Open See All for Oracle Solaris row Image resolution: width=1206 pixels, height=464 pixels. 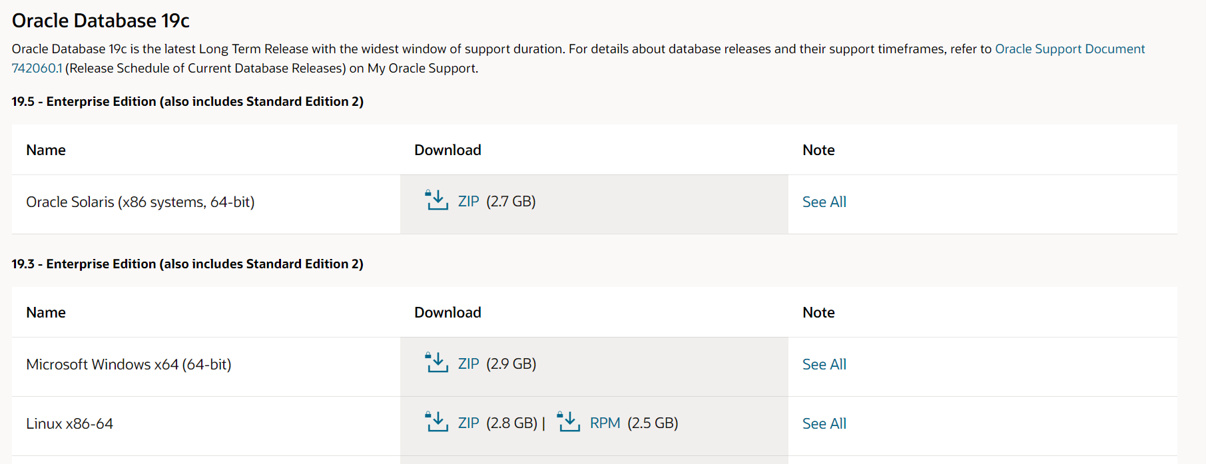tap(824, 202)
